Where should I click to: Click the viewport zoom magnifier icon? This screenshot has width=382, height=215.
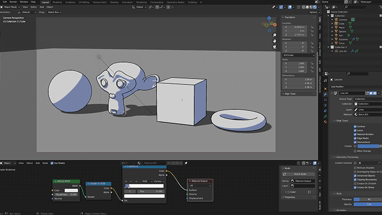click(x=275, y=35)
